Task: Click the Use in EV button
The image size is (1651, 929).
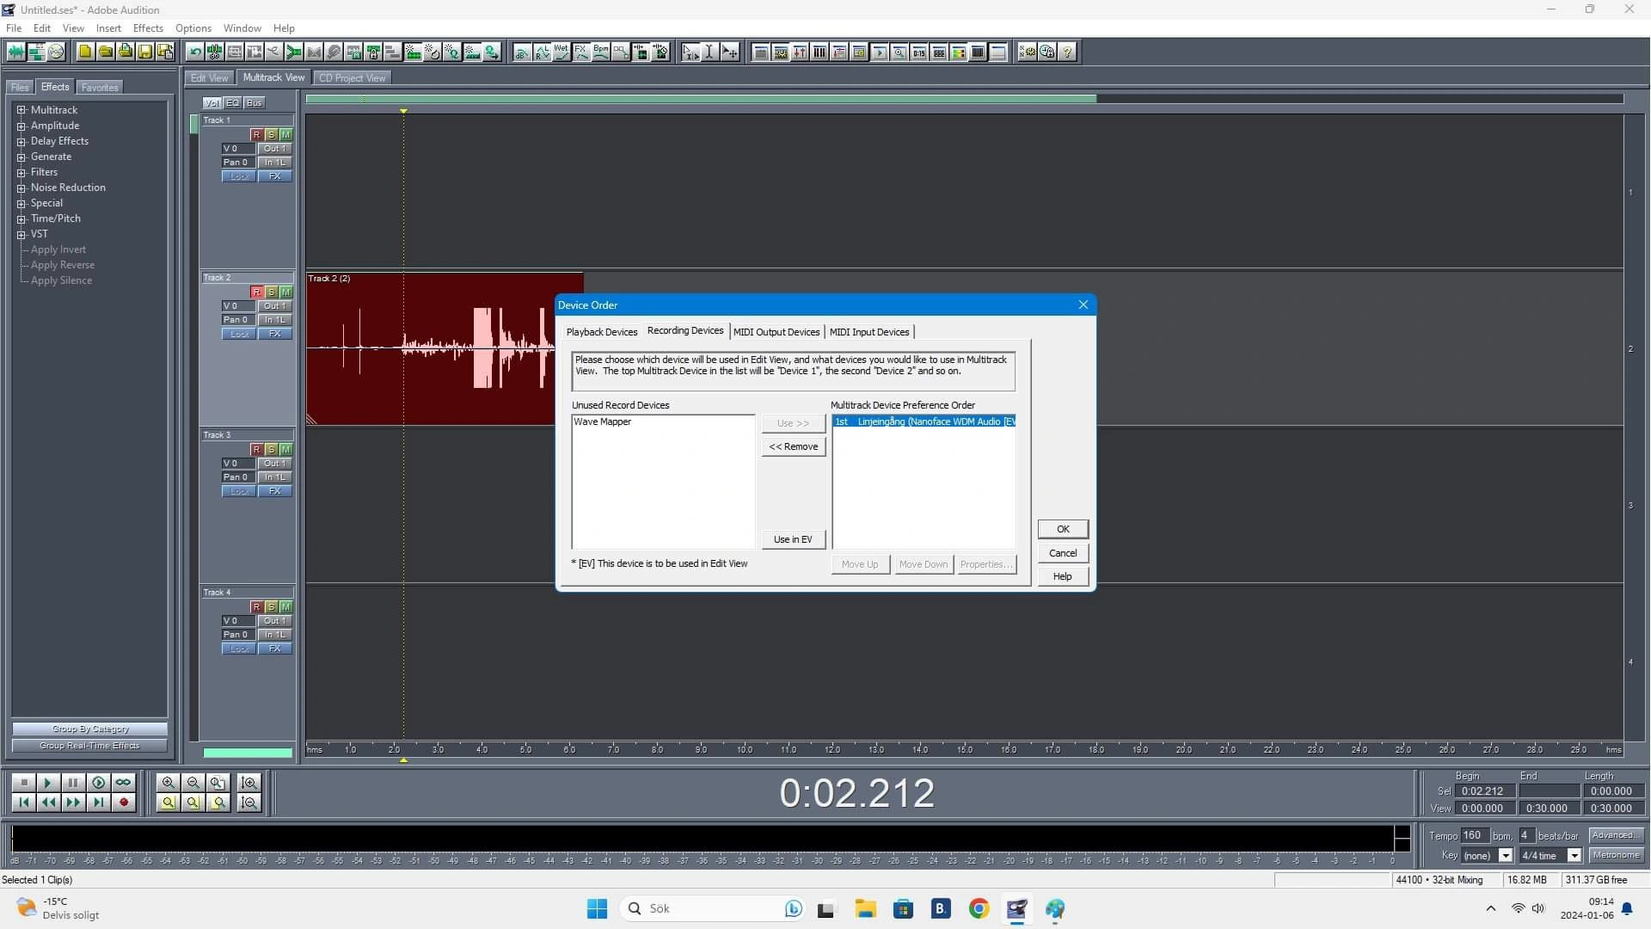Action: coord(793,539)
